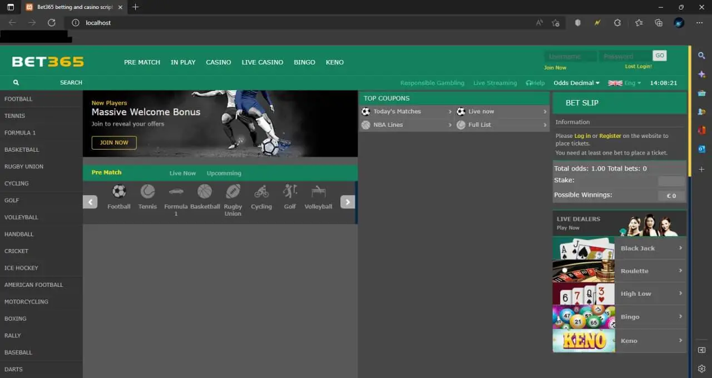The height and width of the screenshot is (378, 712).
Task: Open the LIVE DEALERS Play Now banner
Action: 619,223
